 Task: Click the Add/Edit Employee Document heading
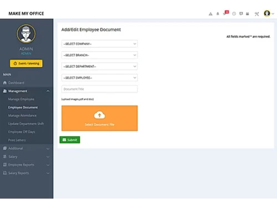(91, 29)
